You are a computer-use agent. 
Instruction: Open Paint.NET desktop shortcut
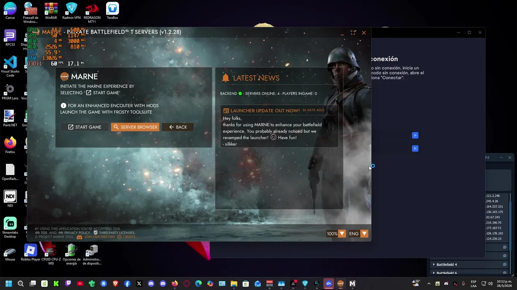[x=10, y=119]
